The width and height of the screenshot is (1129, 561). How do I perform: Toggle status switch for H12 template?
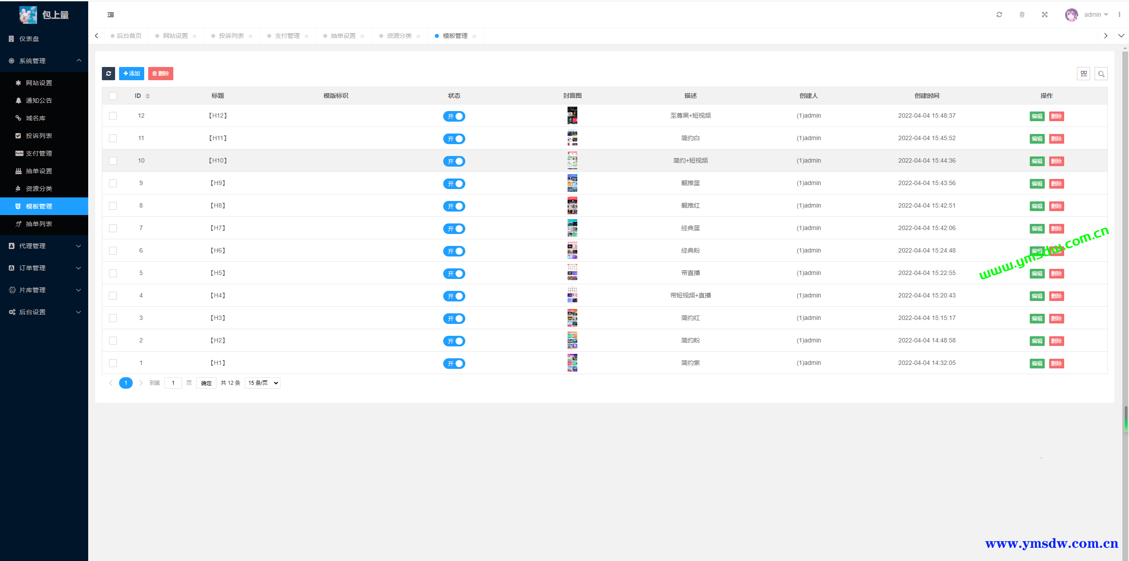454,116
